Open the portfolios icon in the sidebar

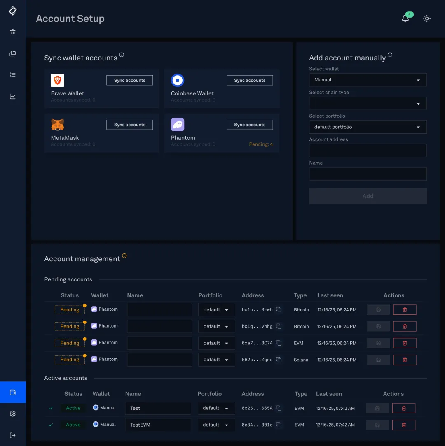pos(12,53)
